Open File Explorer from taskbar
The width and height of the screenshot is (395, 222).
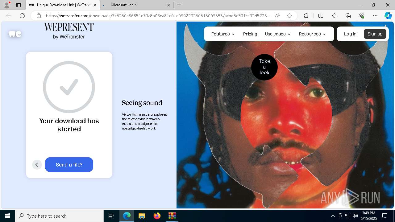click(x=142, y=216)
